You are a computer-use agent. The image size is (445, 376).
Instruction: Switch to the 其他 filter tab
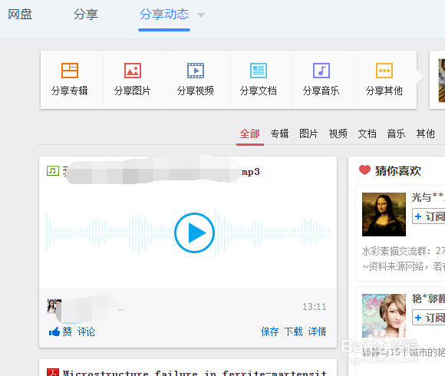coord(425,134)
